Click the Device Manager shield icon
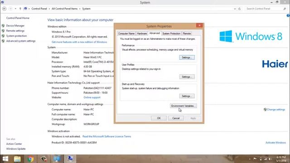 pyautogui.click(x=3, y=26)
